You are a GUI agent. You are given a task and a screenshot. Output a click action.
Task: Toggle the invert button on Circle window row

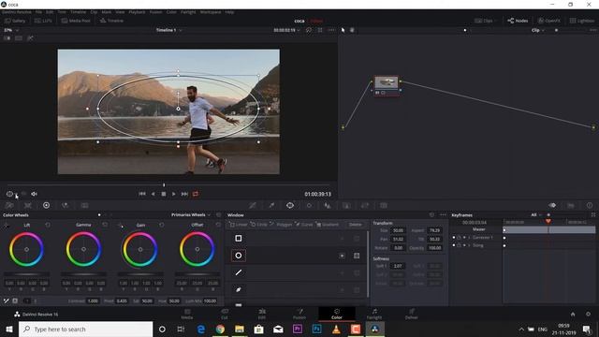pyautogui.click(x=342, y=256)
